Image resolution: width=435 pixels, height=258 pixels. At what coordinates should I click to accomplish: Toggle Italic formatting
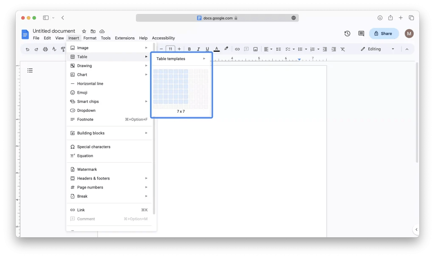(x=198, y=49)
